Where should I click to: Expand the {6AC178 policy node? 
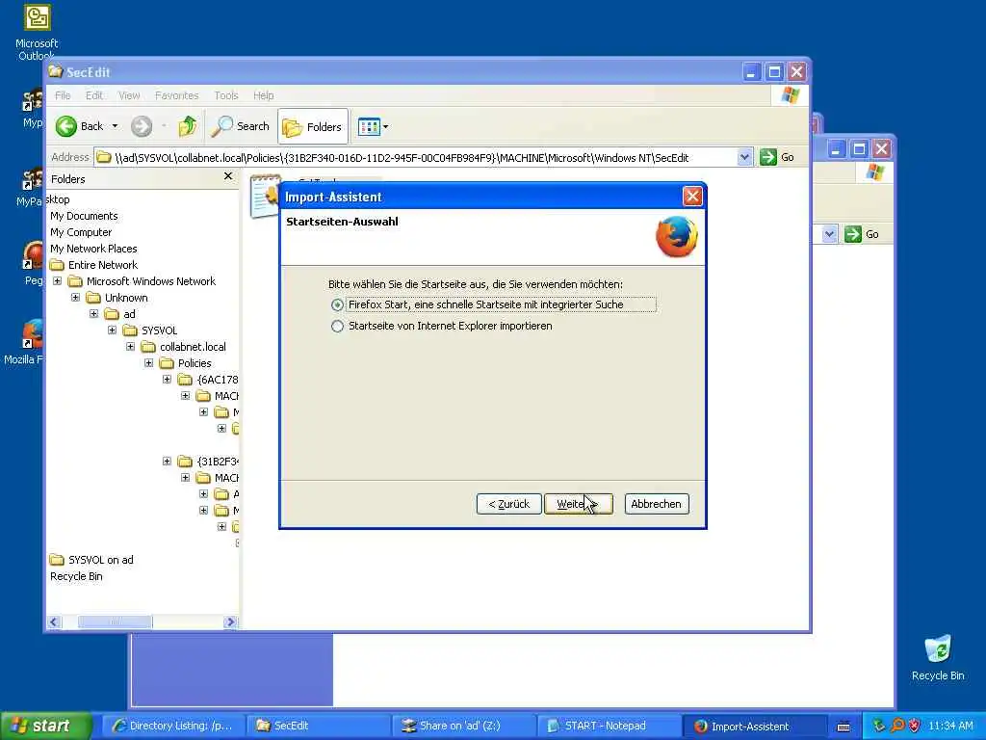[x=167, y=380]
